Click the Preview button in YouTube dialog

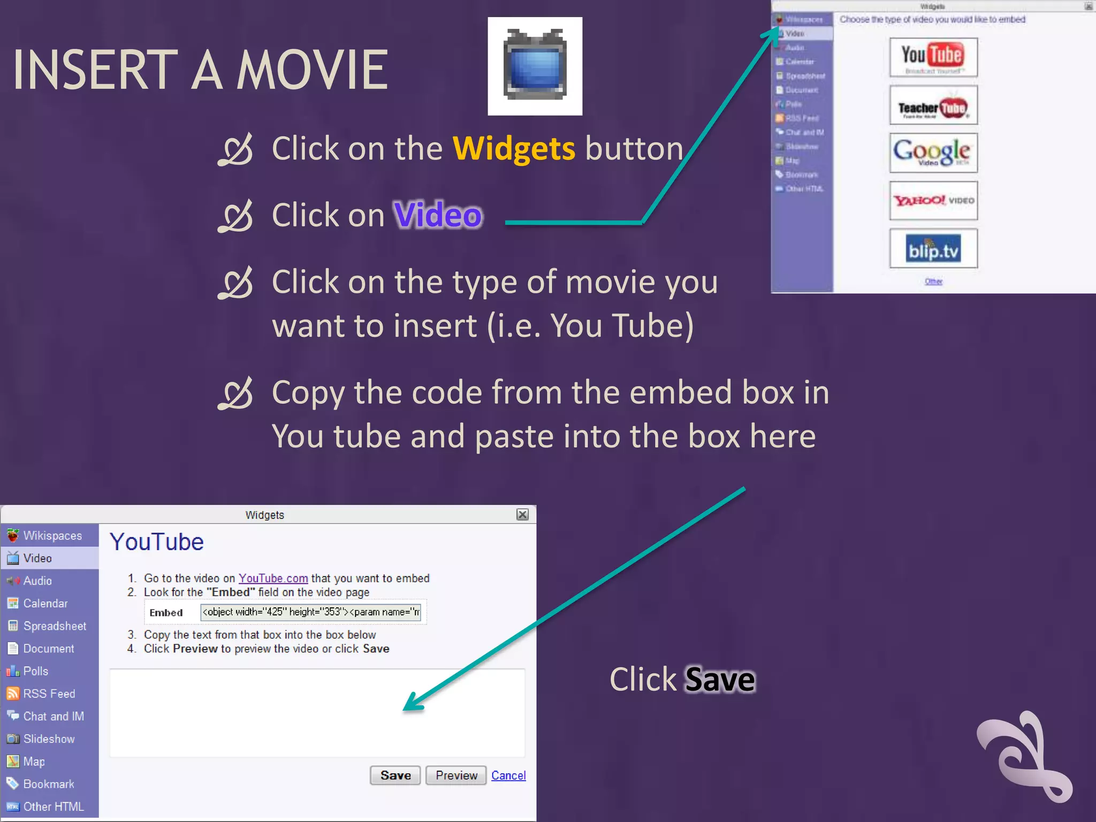click(456, 775)
